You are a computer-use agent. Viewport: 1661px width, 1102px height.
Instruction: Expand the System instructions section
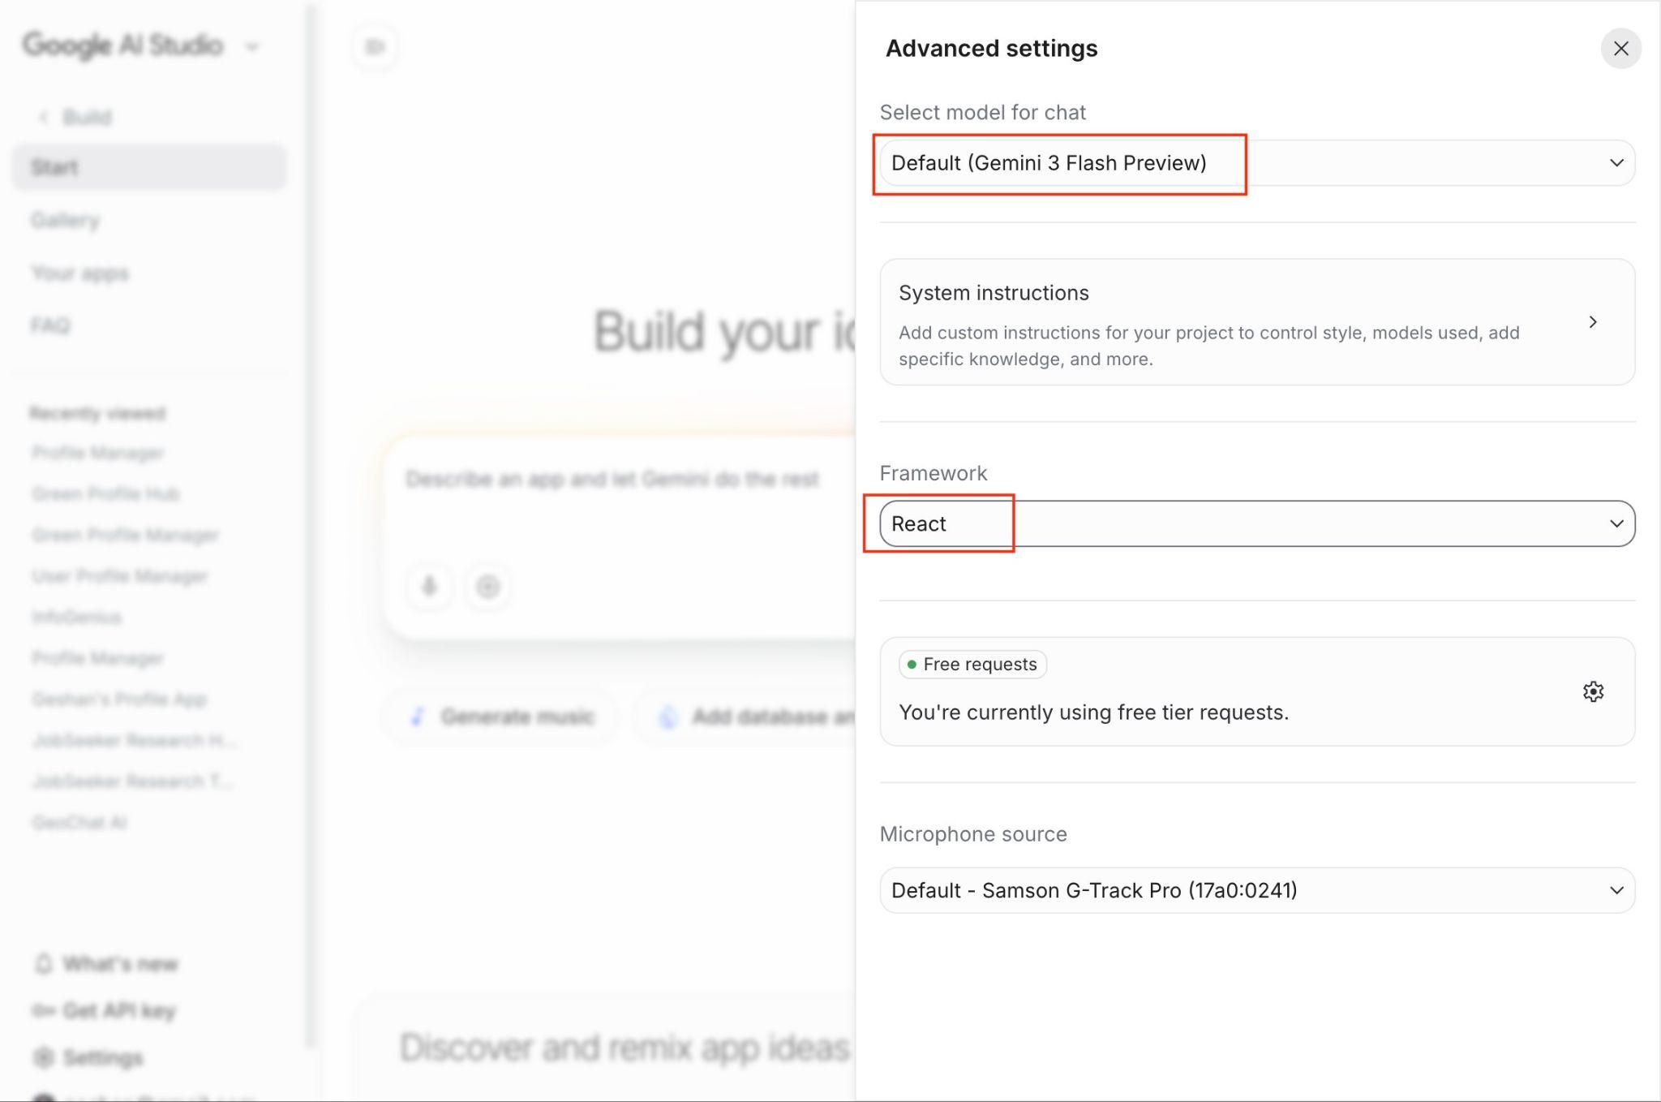click(x=1256, y=322)
